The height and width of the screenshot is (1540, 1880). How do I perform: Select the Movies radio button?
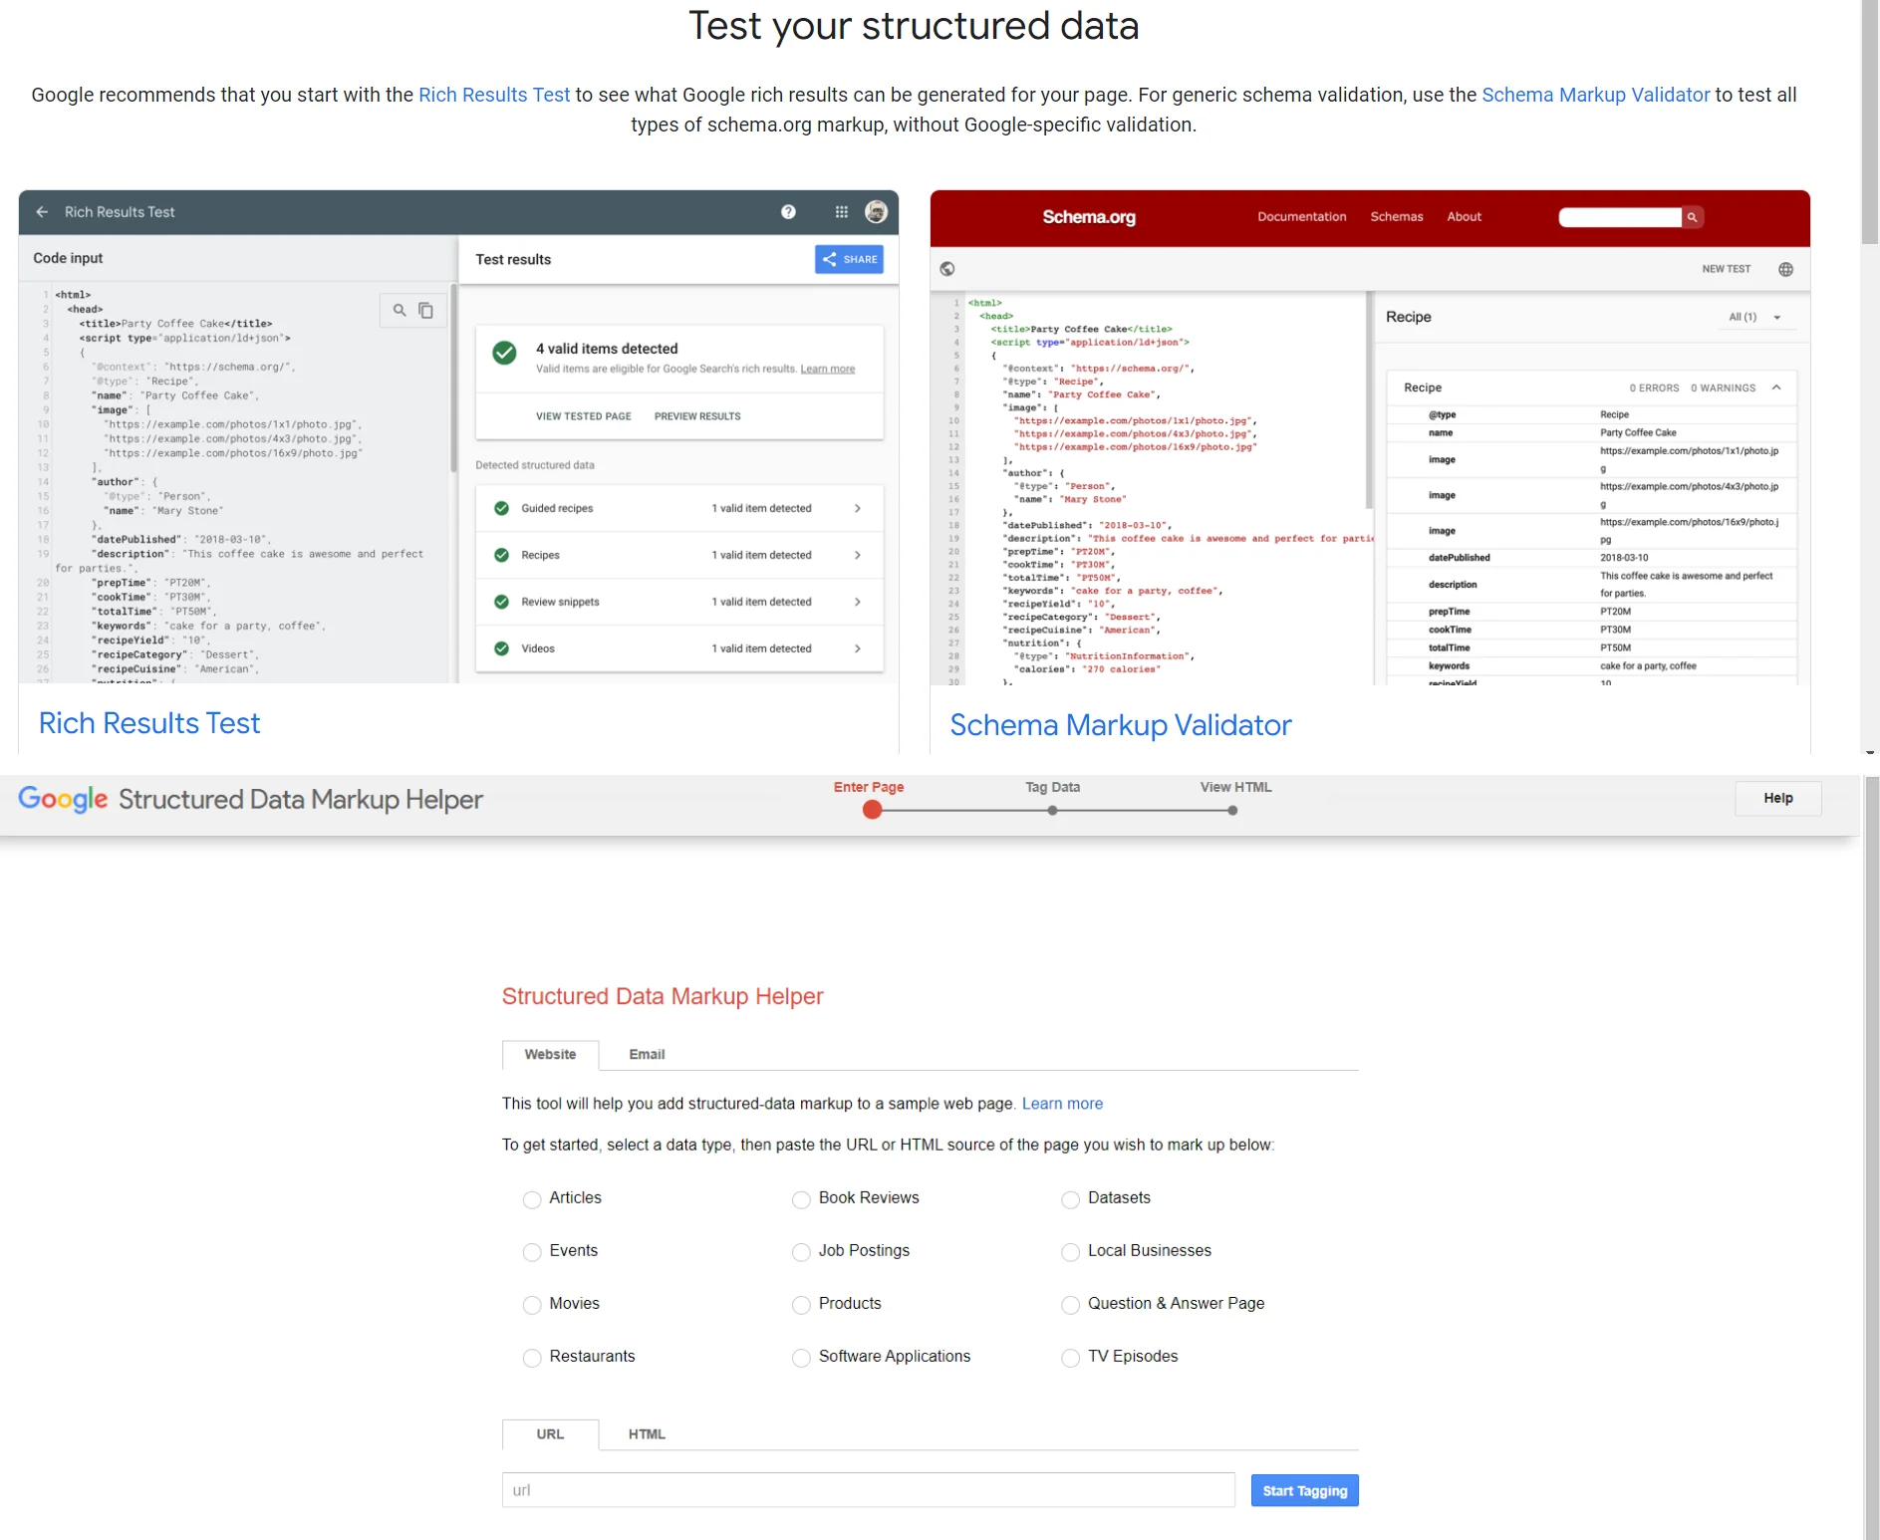(x=532, y=1305)
